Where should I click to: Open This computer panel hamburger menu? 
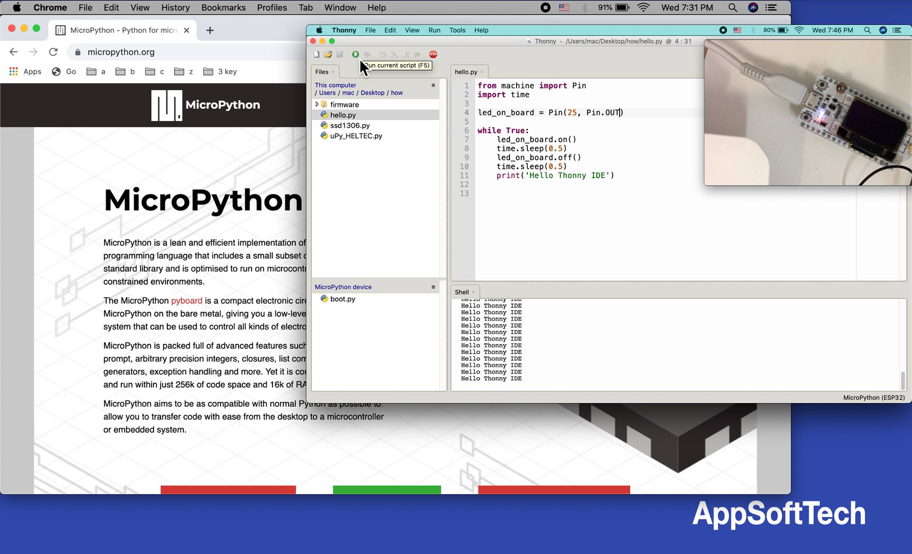(433, 85)
